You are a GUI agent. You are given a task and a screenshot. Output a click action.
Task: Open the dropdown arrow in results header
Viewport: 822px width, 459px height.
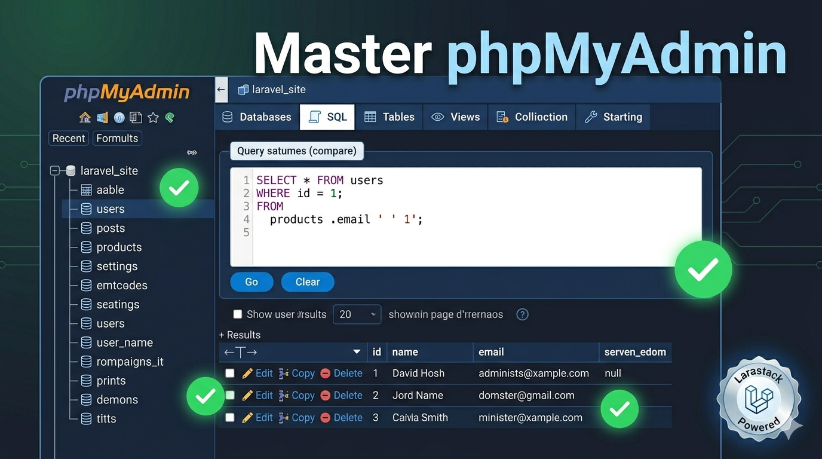point(357,352)
